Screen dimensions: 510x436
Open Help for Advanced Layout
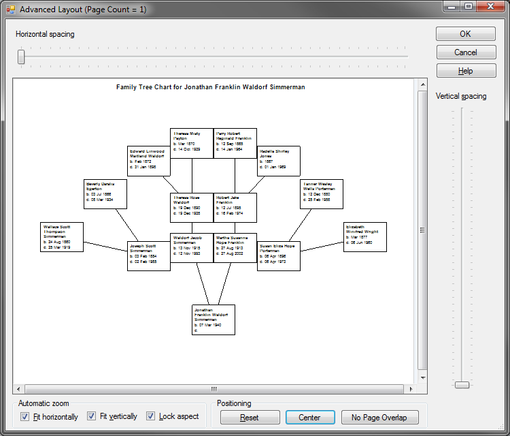(465, 71)
